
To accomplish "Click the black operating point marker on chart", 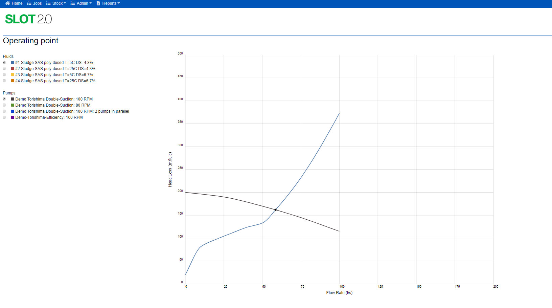I will [275, 210].
